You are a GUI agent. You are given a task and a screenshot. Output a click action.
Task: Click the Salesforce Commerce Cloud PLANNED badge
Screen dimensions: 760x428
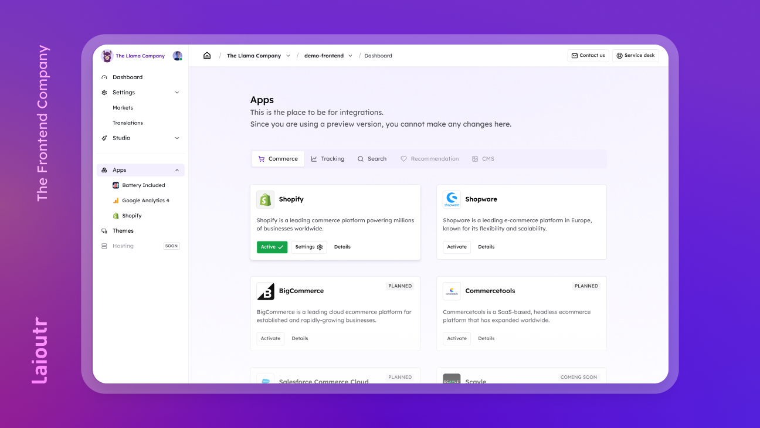pyautogui.click(x=400, y=377)
